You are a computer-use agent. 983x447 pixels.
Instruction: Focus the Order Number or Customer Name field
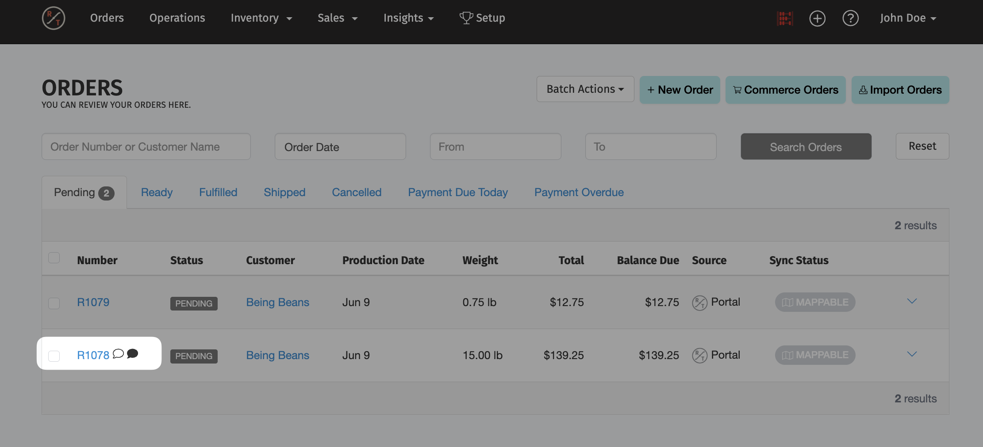[146, 147]
